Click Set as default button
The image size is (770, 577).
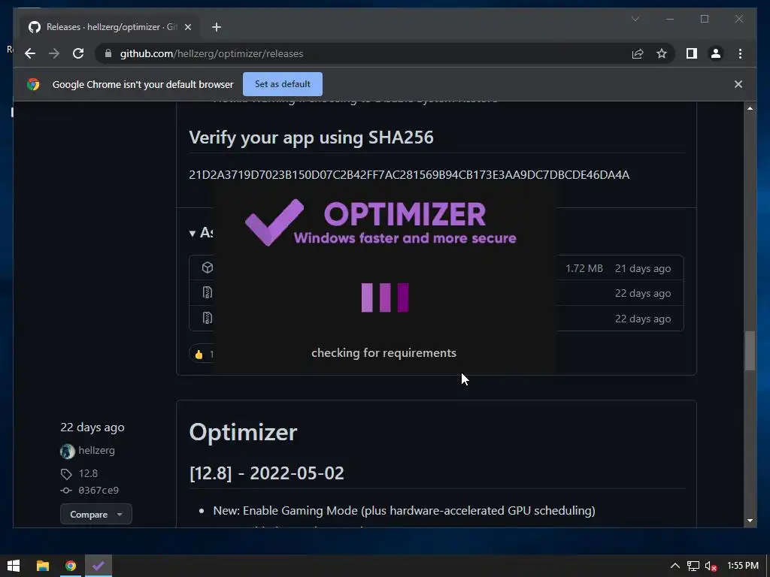point(283,84)
